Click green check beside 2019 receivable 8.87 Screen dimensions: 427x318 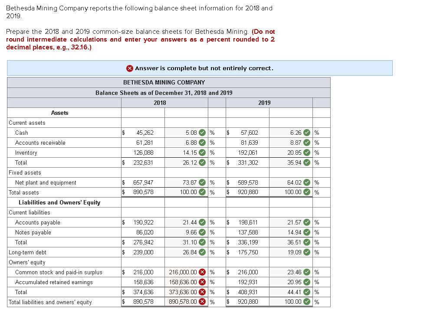tap(307, 143)
